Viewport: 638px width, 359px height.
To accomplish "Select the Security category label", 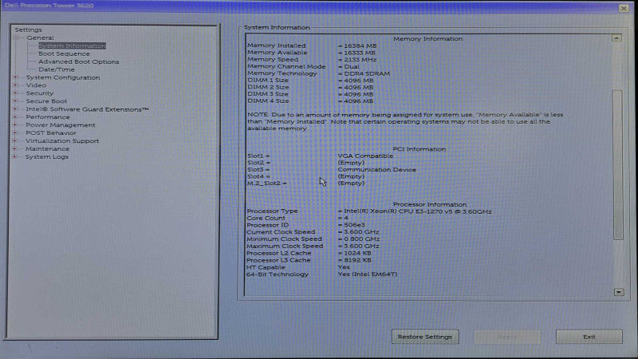I will pyautogui.click(x=40, y=93).
